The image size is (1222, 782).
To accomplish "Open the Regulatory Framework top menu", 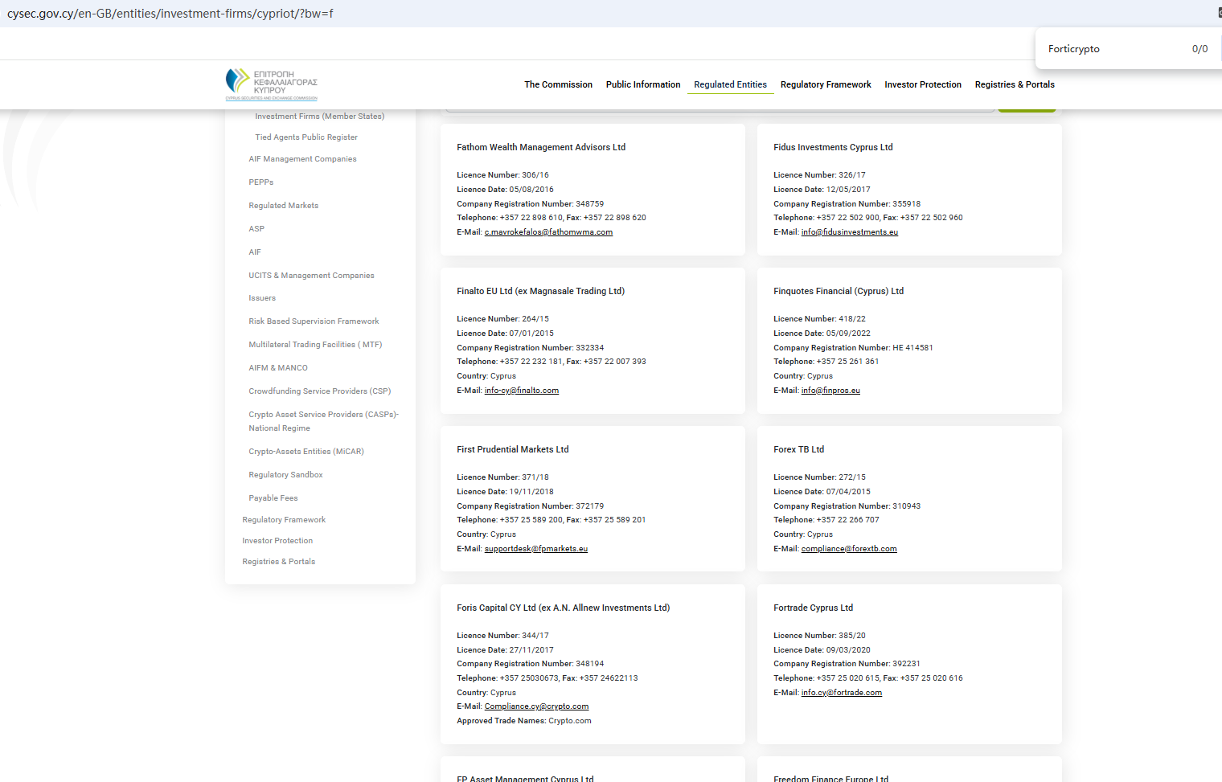I will (825, 84).
